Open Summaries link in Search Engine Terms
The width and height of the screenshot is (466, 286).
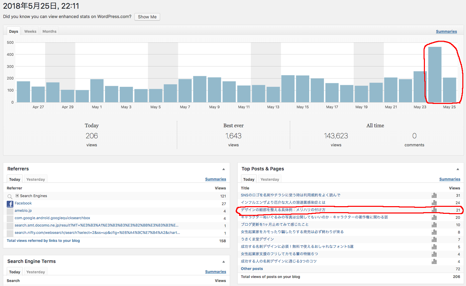[216, 272]
